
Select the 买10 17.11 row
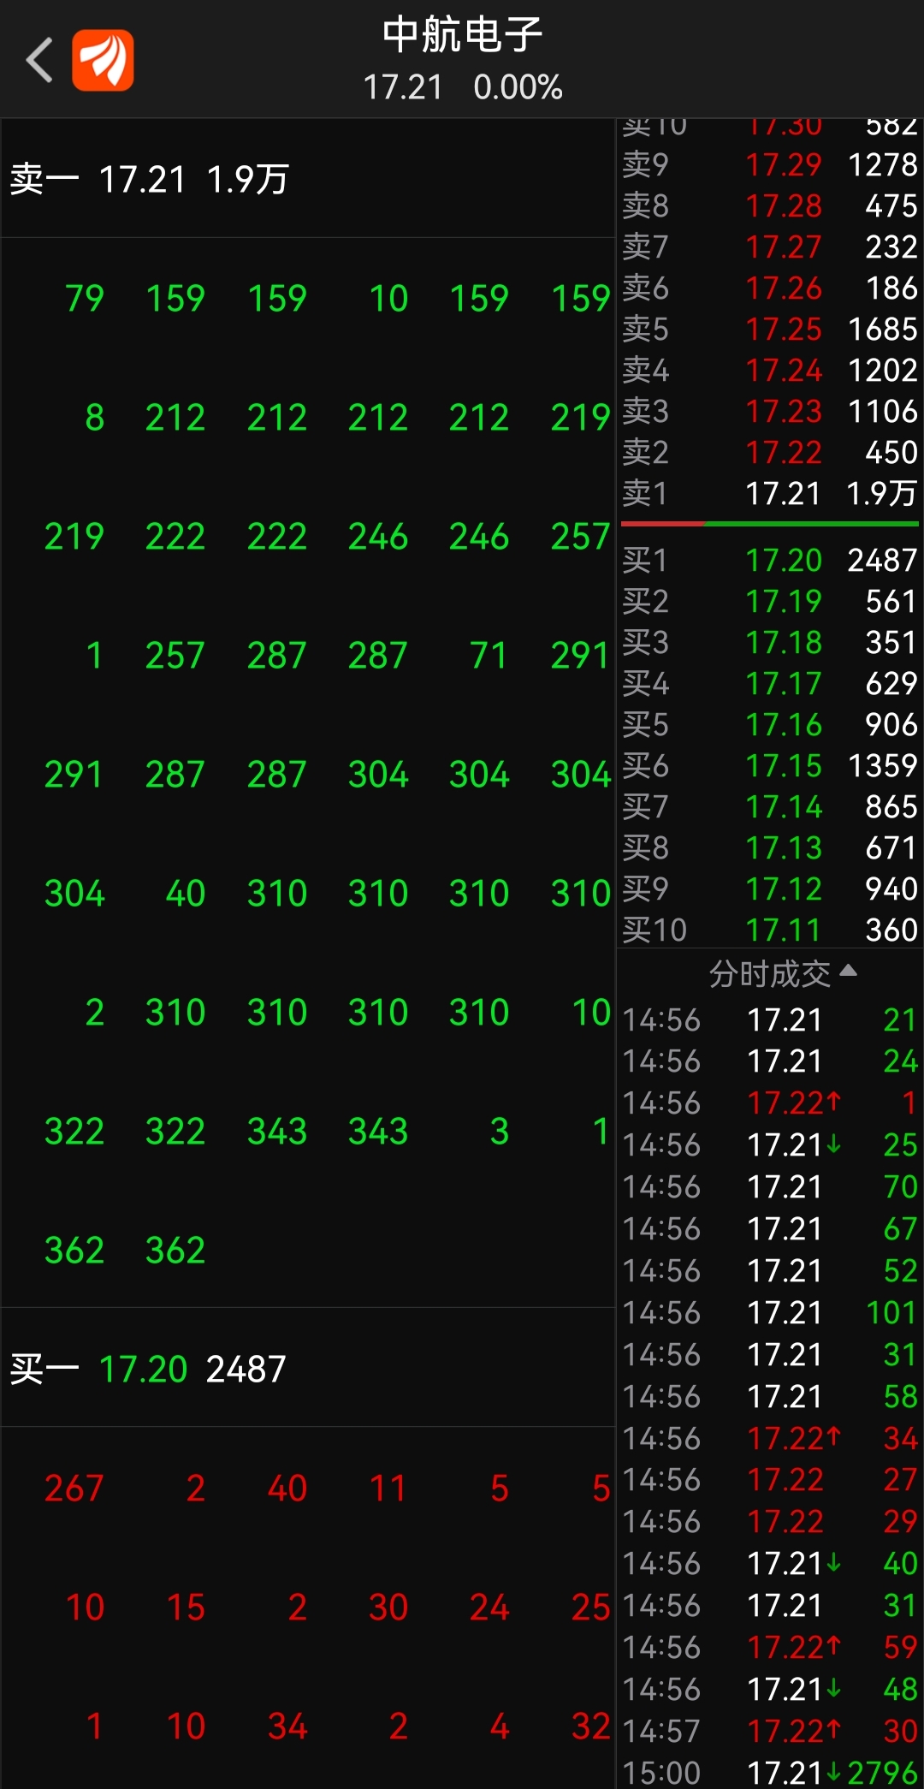pos(770,930)
